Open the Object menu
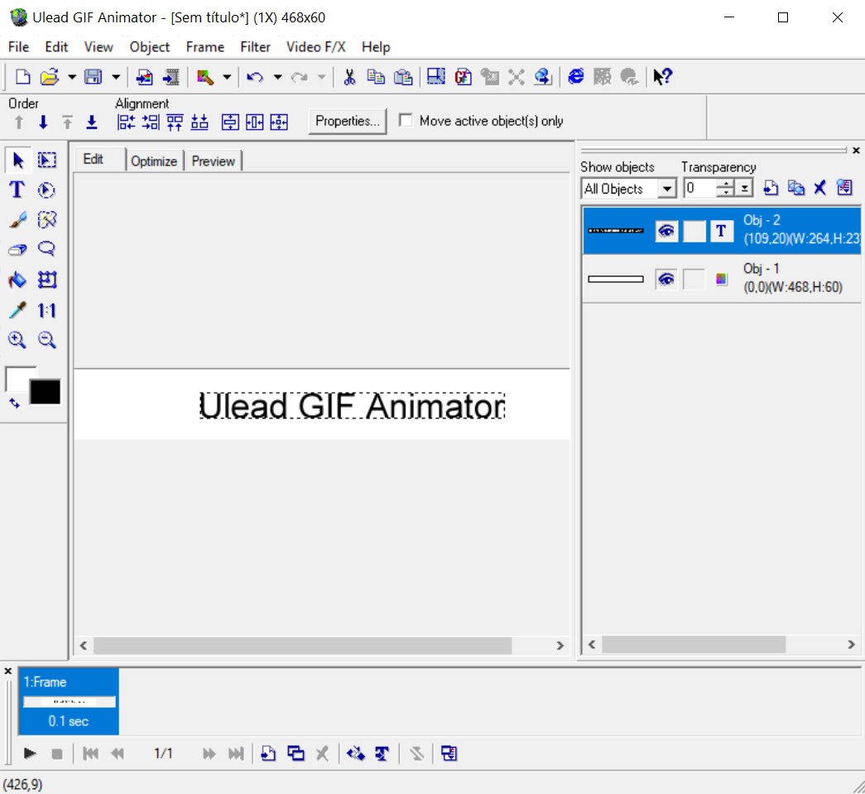Screen dimensions: 865x794 [x=150, y=47]
